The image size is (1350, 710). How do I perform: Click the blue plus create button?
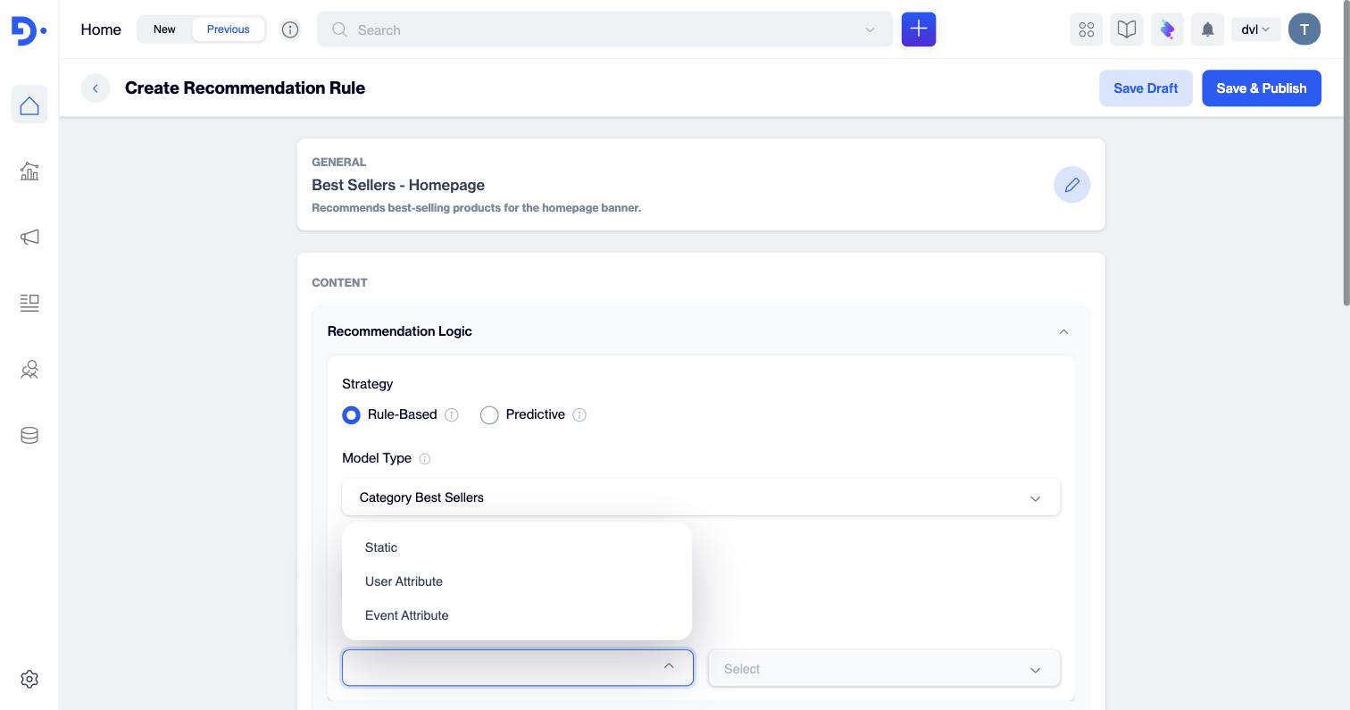pos(919,29)
